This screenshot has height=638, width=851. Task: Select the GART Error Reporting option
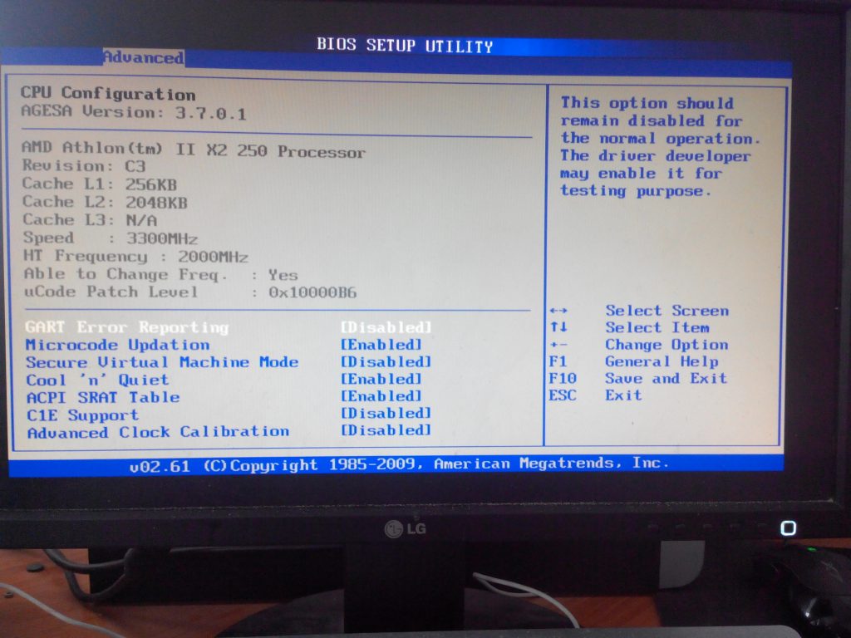coord(127,327)
